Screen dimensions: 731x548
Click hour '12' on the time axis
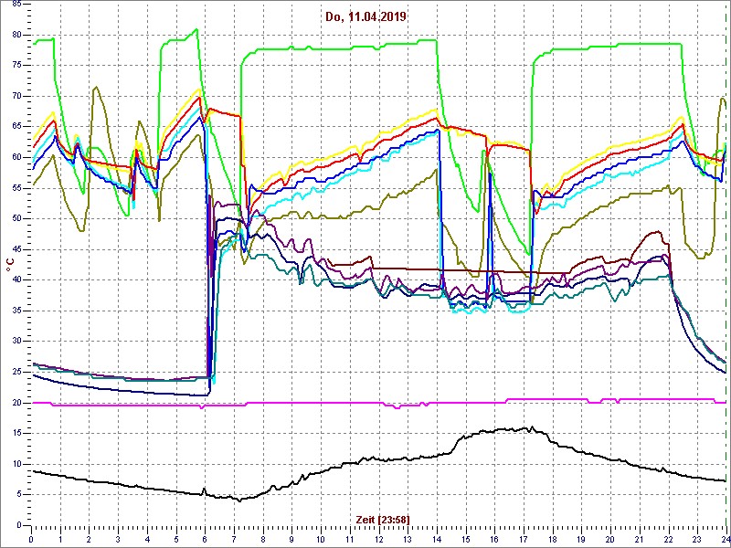point(379,537)
